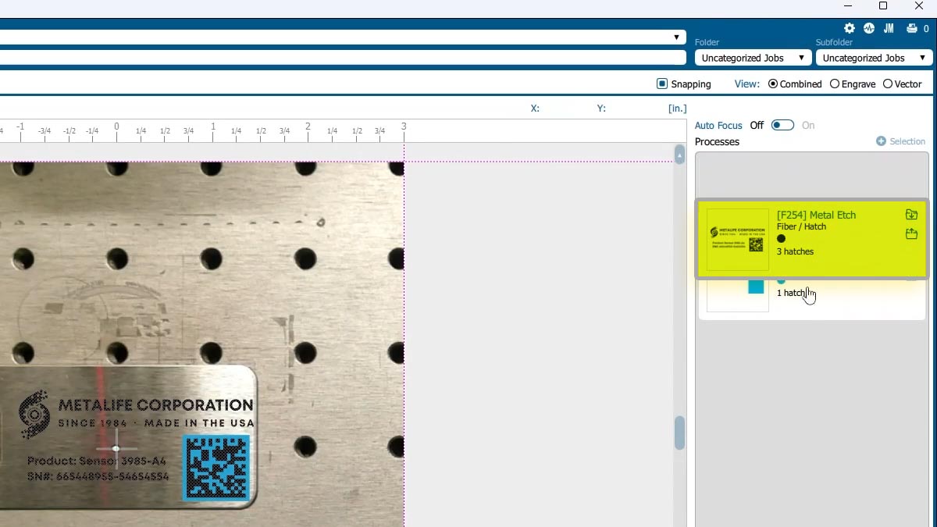This screenshot has height=527, width=937.
Task: Open the wide top dropdown arrow
Action: point(676,37)
